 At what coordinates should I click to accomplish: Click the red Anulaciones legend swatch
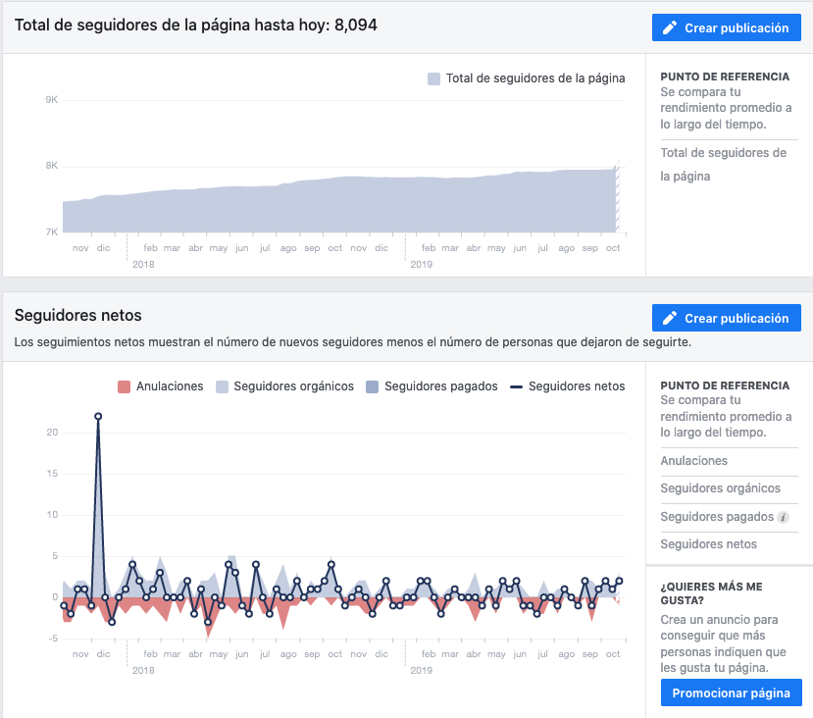coord(124,386)
